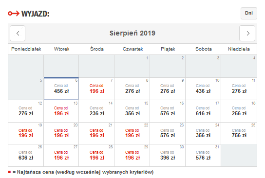Pick August 11 departure date

click(239, 89)
